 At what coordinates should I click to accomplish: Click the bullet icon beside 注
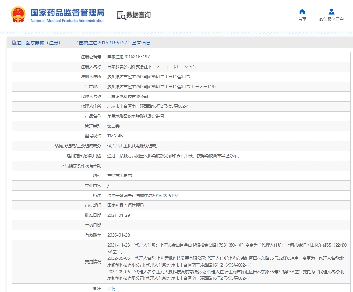coord(95,288)
